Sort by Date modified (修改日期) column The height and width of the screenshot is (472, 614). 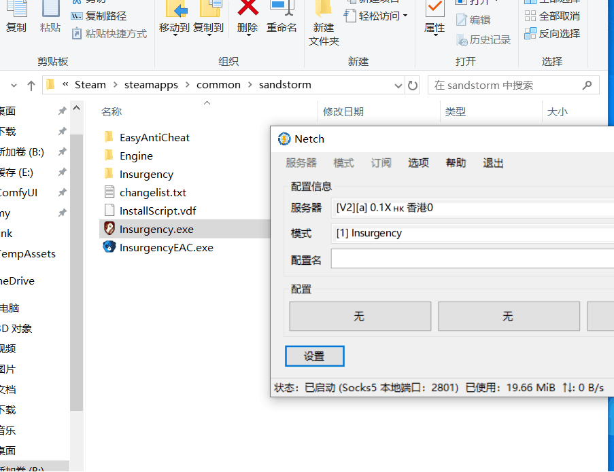click(343, 112)
